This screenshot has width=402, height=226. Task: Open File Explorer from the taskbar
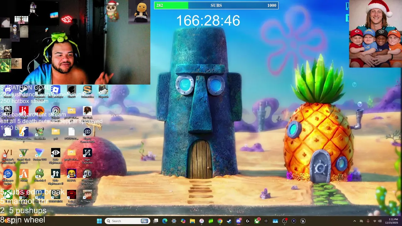tap(192, 221)
